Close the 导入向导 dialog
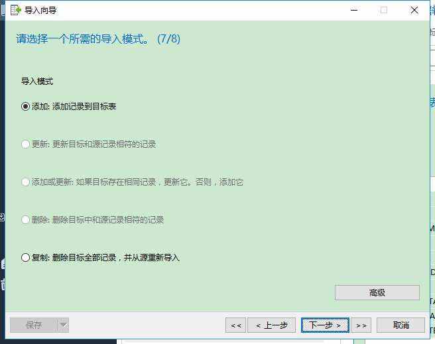The image size is (435, 344). pyautogui.click(x=414, y=10)
